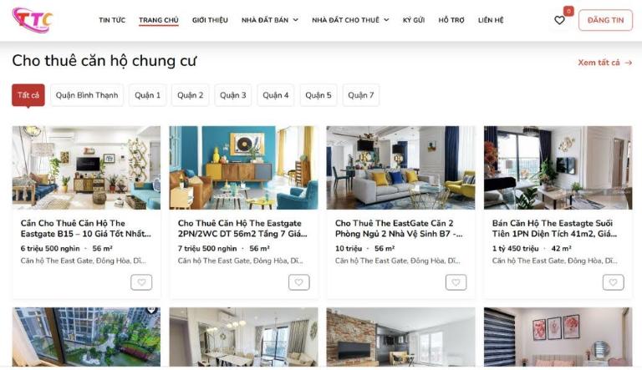Go to the Ký Gửi page

(414, 20)
